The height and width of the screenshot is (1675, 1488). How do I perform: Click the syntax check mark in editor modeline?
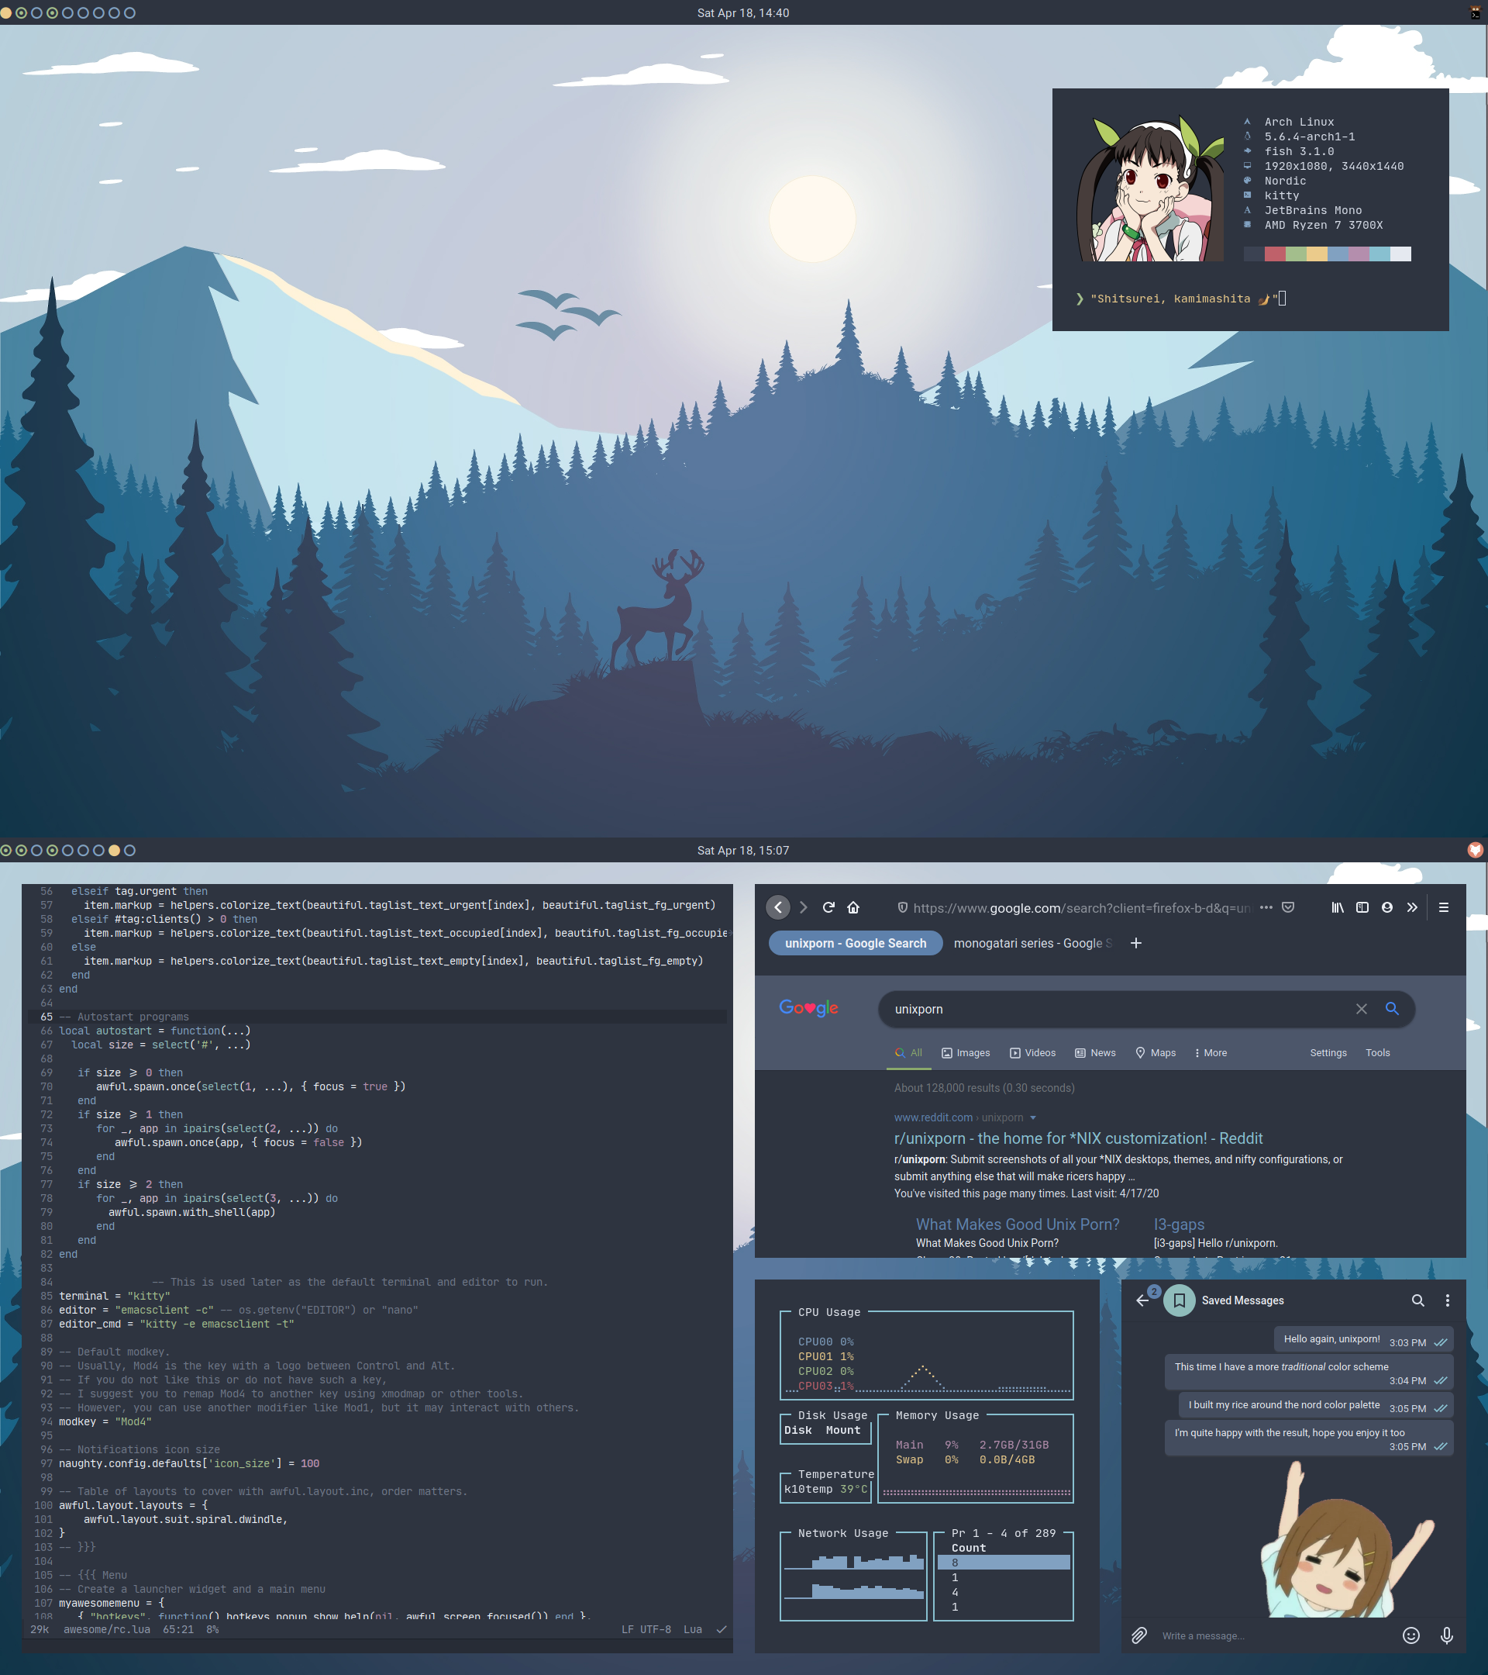pos(722,1629)
